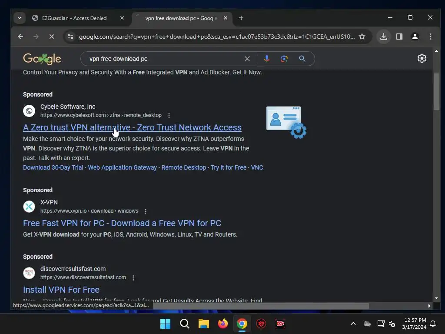Open a new tab with plus button
The image size is (445, 334).
(x=241, y=18)
